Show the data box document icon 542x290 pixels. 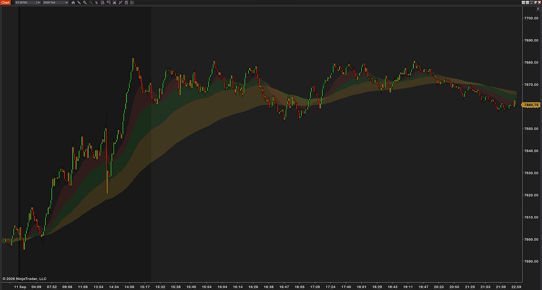102,3
